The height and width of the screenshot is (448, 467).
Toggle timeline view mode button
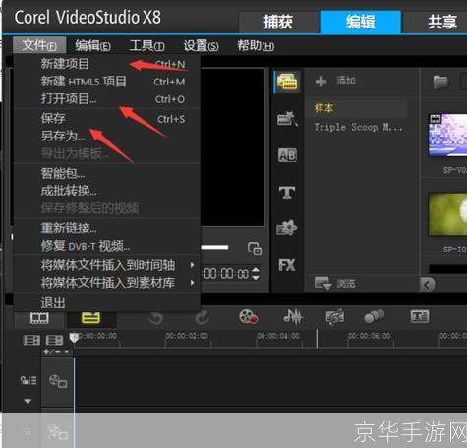pyautogui.click(x=90, y=318)
